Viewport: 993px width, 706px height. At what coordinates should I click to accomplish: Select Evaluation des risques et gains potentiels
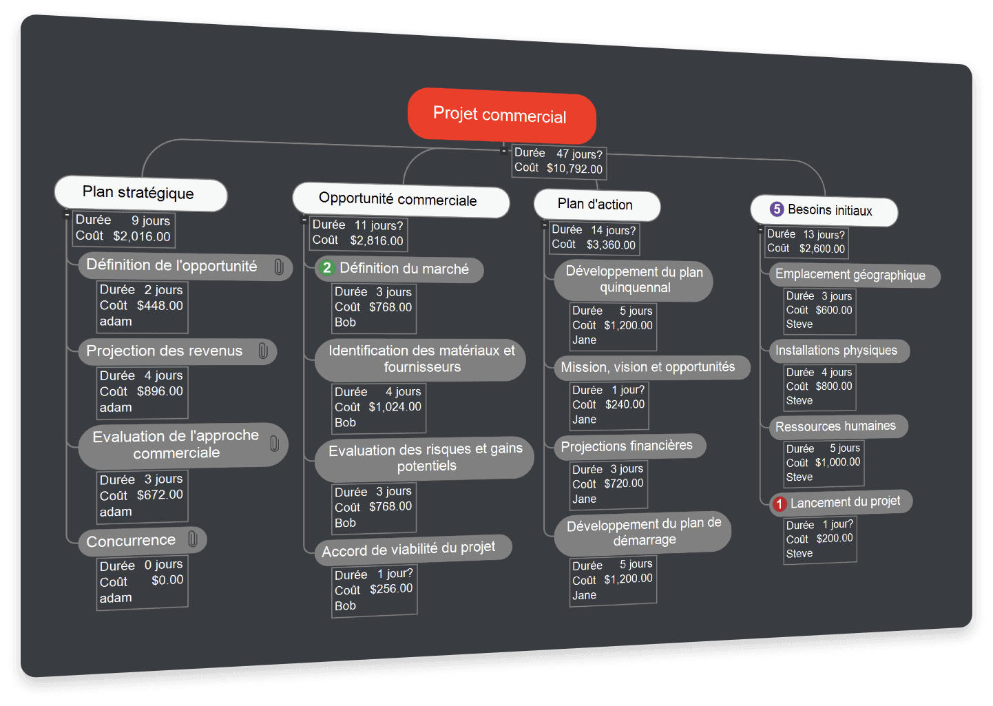click(424, 459)
